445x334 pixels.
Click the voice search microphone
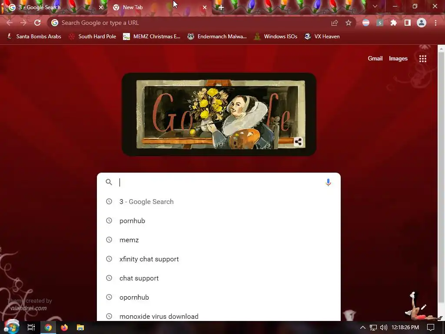329,182
